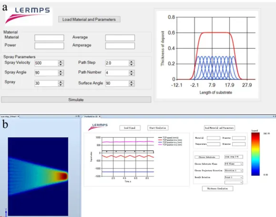Click the Power input field
276x217 pixels.
(49, 46)
